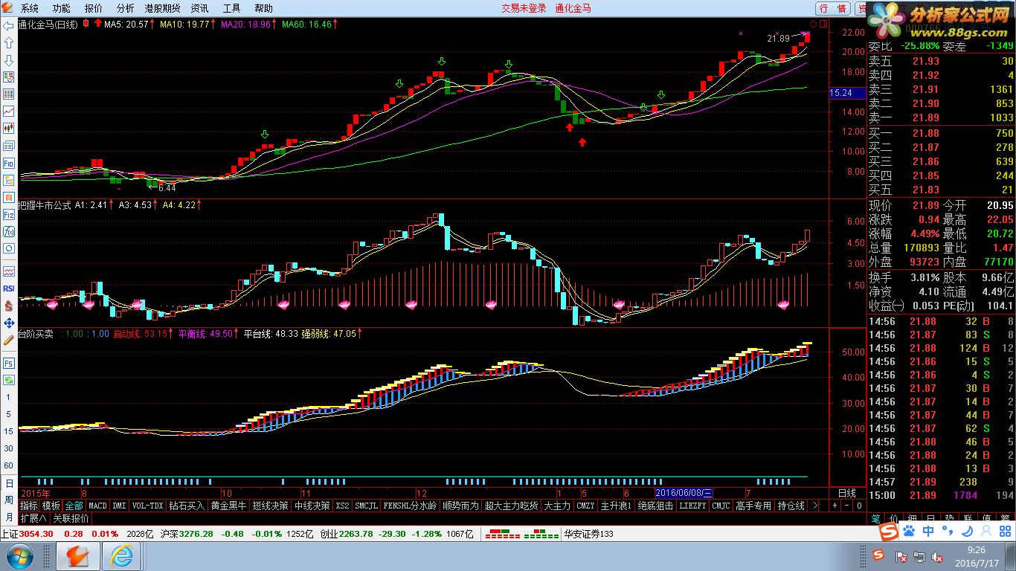Image resolution: width=1016 pixels, height=571 pixels.
Task: Switch to the VOL-TDX indicator tab
Action: click(x=147, y=506)
